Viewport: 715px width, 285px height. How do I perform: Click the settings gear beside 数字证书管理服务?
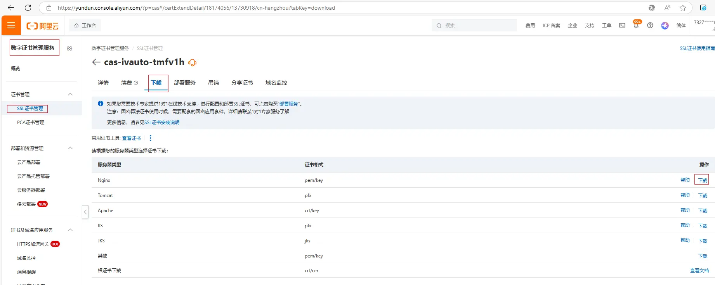69,48
